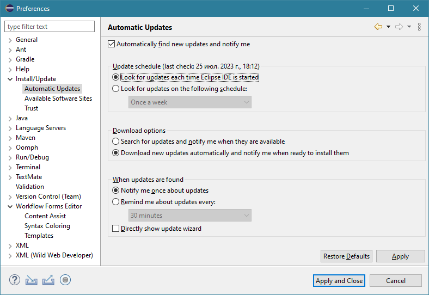Select Syntax Coloring in the tree
429x295 pixels.
47,226
